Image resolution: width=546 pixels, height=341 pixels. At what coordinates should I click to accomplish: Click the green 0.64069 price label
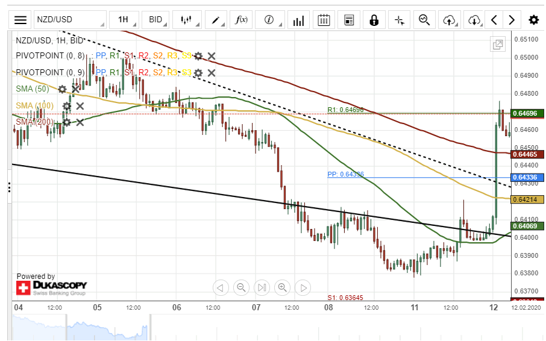(x=527, y=226)
